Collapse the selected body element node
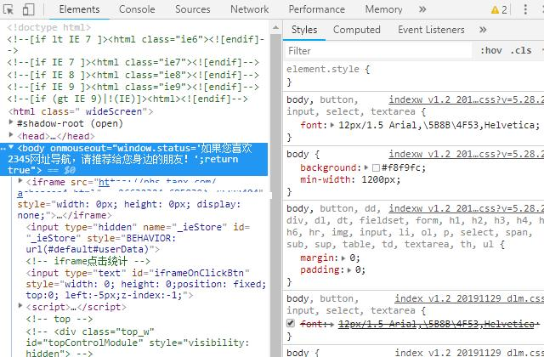The image size is (544, 357). tap(11, 147)
